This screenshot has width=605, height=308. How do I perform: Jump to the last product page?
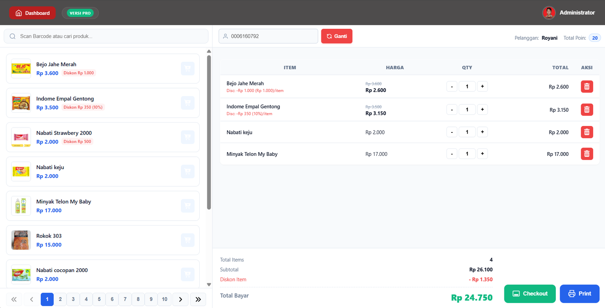(x=198, y=299)
